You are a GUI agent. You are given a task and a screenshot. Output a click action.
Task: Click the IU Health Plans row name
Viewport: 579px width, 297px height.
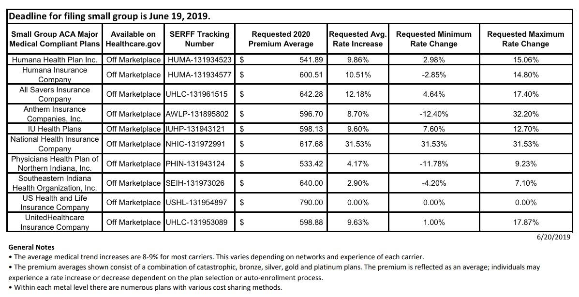pyautogui.click(x=55, y=129)
